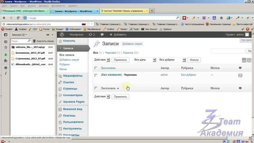
Task: Open the bottom Действия bulk actions dropdown
Action: point(102,97)
